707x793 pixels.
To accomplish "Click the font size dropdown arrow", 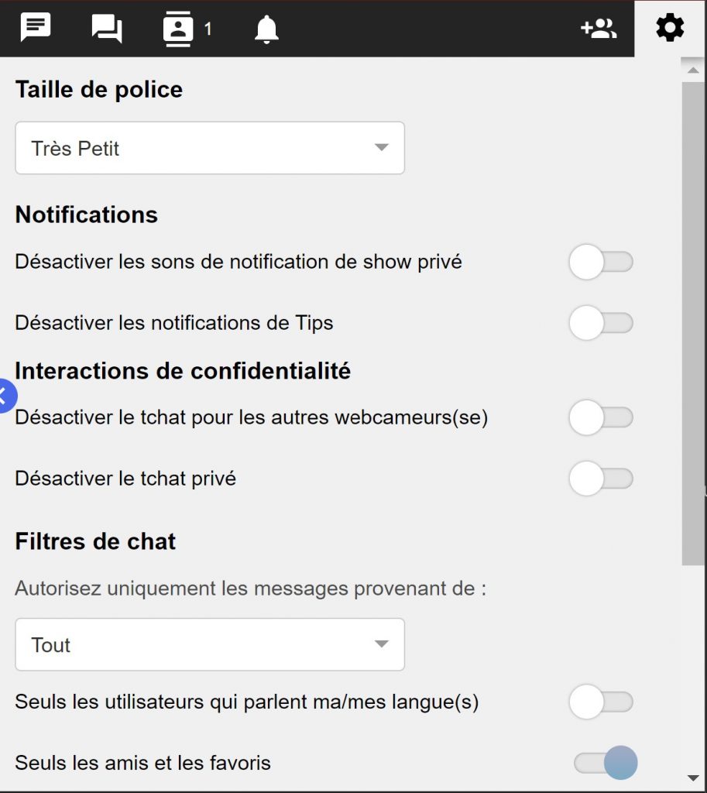I will [380, 147].
